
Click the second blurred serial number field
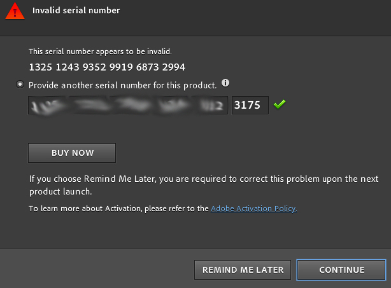[89, 106]
